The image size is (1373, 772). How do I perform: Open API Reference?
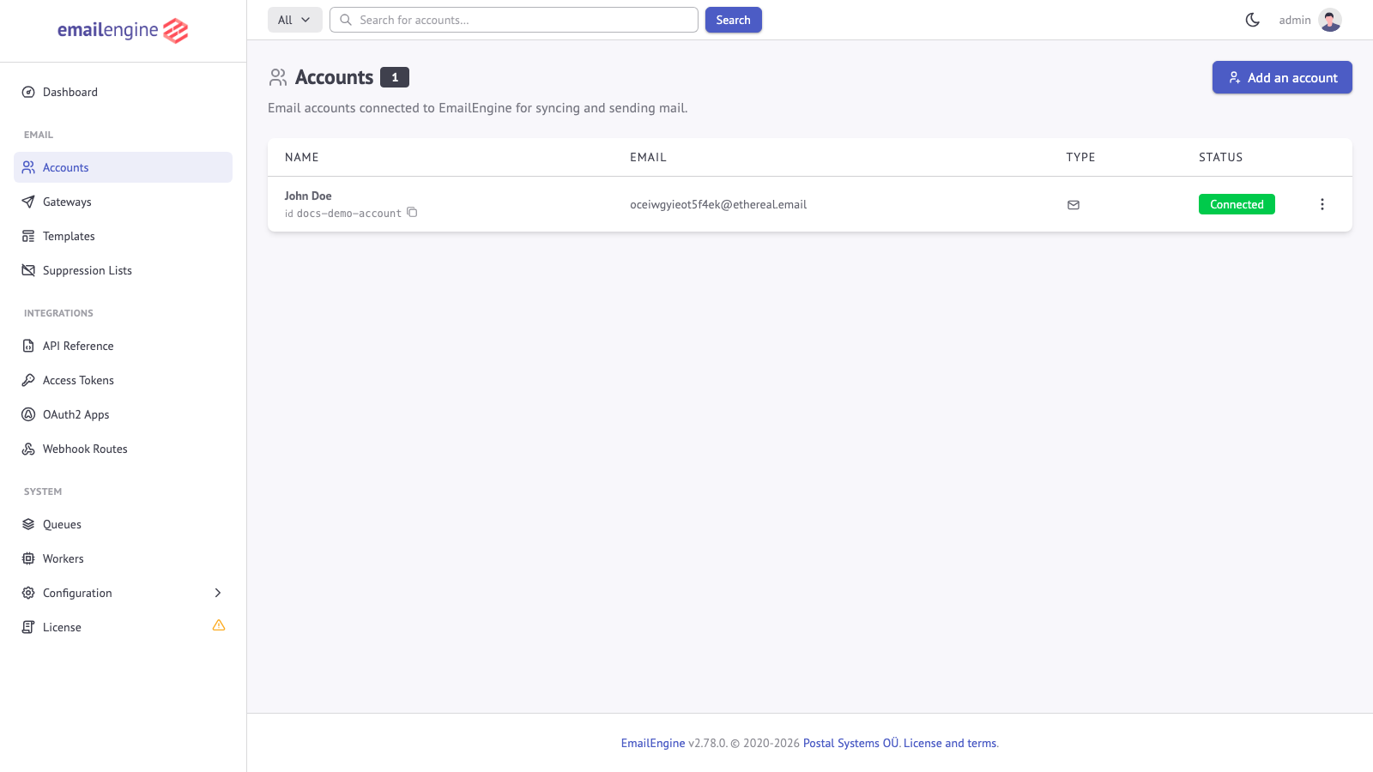(123, 346)
